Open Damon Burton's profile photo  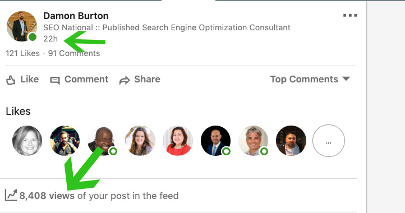pyautogui.click(x=22, y=26)
